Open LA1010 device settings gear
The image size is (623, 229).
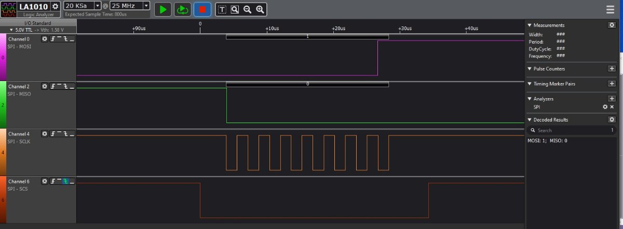click(56, 6)
